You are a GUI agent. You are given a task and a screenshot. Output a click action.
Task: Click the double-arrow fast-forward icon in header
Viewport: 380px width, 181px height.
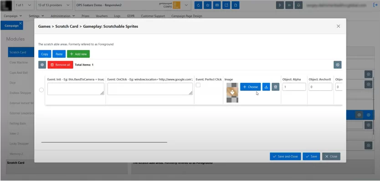pyautogui.click(x=289, y=5)
